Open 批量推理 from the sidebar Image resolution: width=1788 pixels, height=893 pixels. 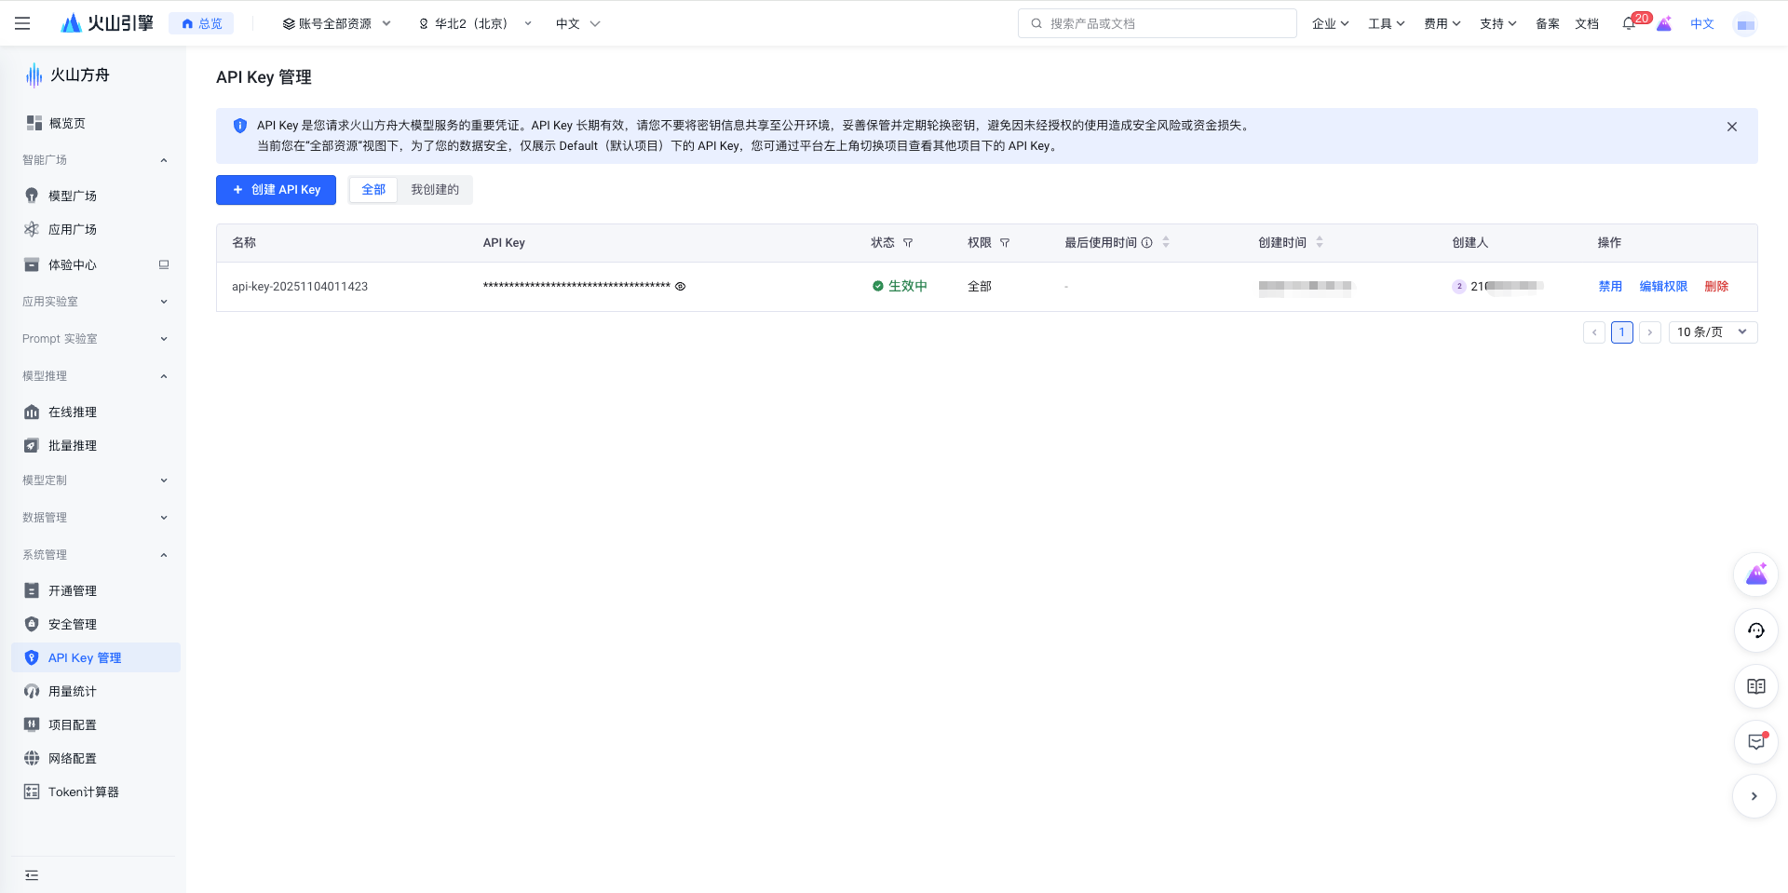(x=72, y=445)
